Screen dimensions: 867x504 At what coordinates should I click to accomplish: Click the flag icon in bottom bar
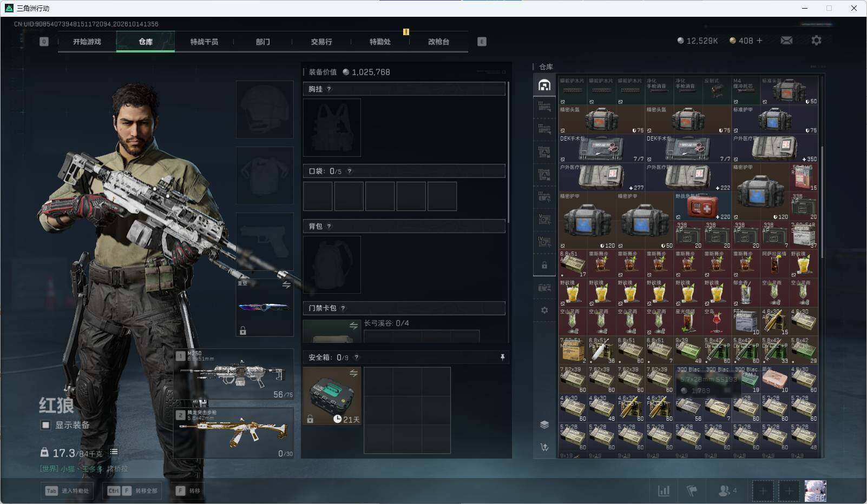692,490
